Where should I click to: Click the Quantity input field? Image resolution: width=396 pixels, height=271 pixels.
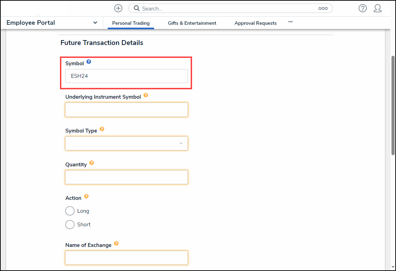pos(126,177)
